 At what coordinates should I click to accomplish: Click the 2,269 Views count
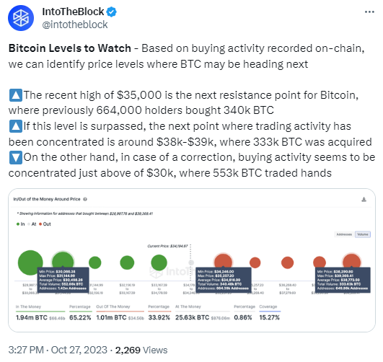tap(141, 350)
